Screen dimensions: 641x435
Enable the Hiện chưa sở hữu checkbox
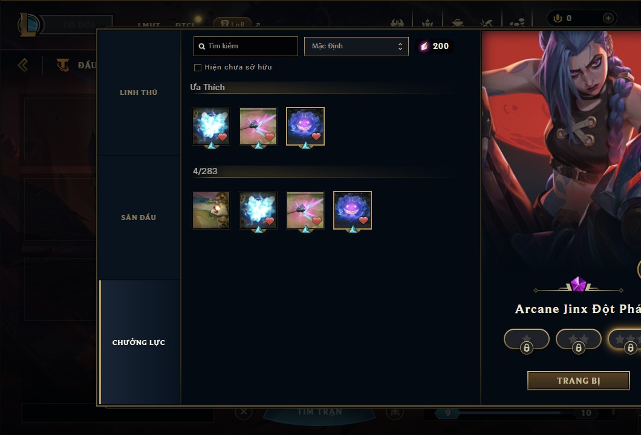point(198,68)
